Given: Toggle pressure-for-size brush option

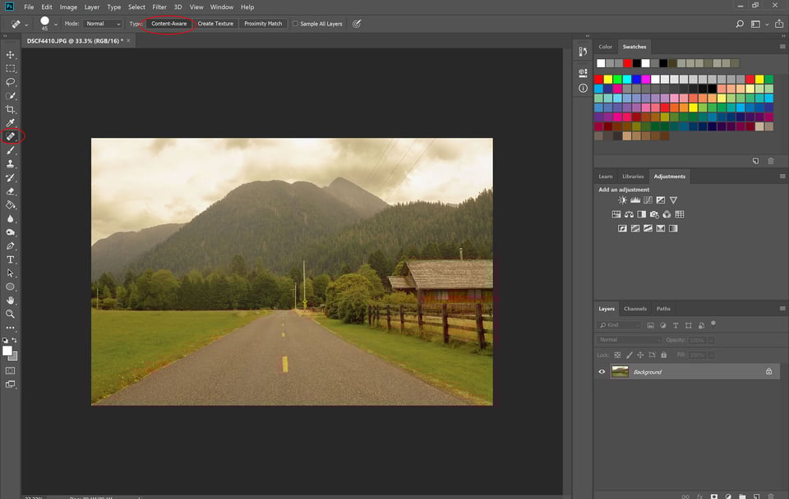Looking at the screenshot, I should click(357, 24).
